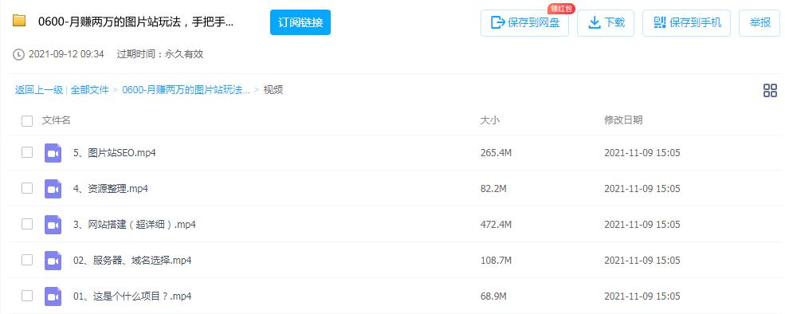This screenshot has height=314, width=785.
Task: Click the yellow folder icon beside the share title
Action: point(19,21)
